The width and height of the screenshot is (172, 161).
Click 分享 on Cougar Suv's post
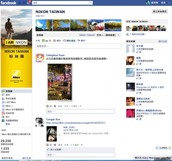pyautogui.click(x=66, y=145)
